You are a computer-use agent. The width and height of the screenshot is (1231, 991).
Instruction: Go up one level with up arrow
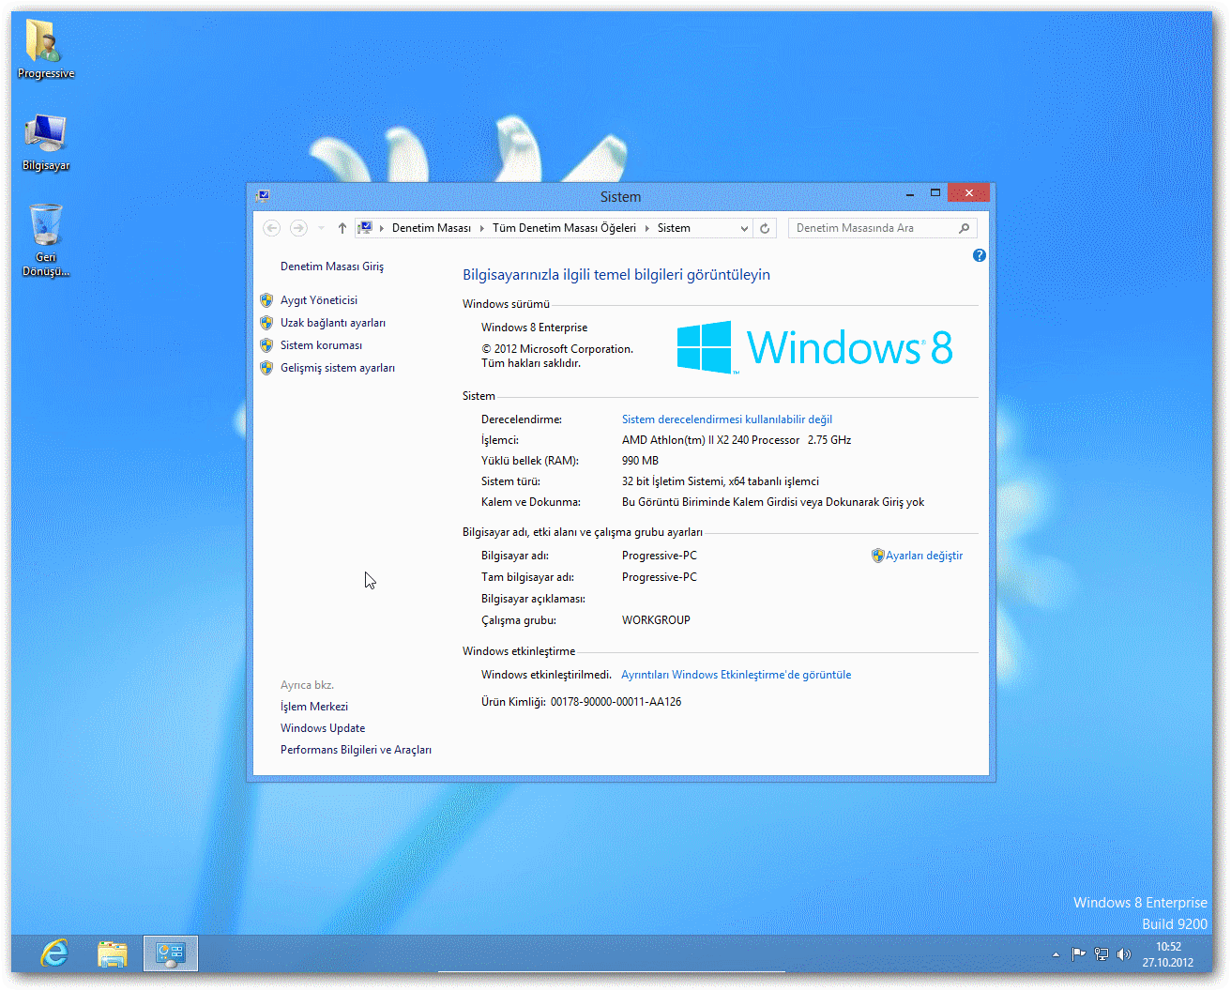click(342, 228)
